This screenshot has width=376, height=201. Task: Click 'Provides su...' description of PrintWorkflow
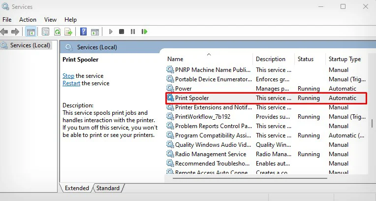pos(273,117)
